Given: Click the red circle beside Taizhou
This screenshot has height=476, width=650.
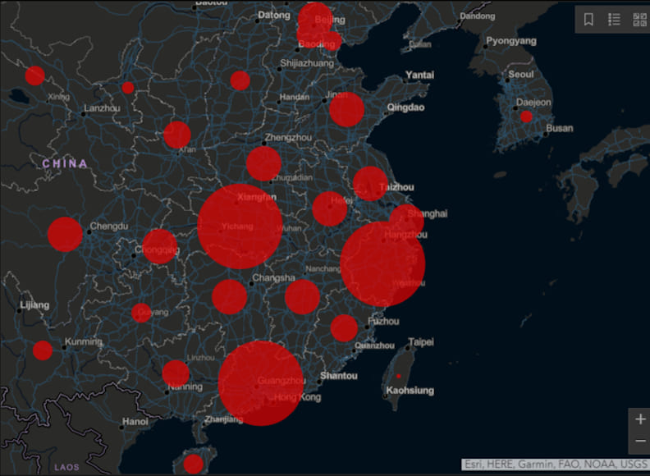Looking at the screenshot, I should [371, 184].
